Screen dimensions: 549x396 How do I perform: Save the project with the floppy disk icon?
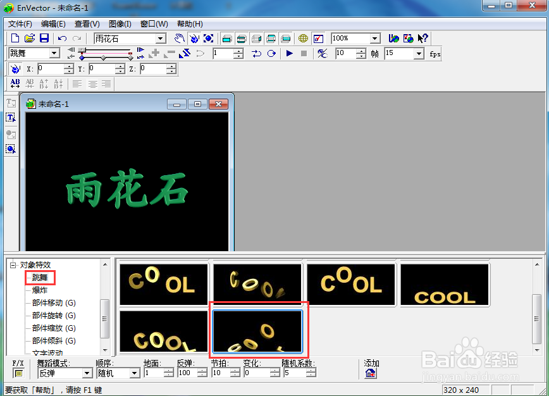(44, 38)
